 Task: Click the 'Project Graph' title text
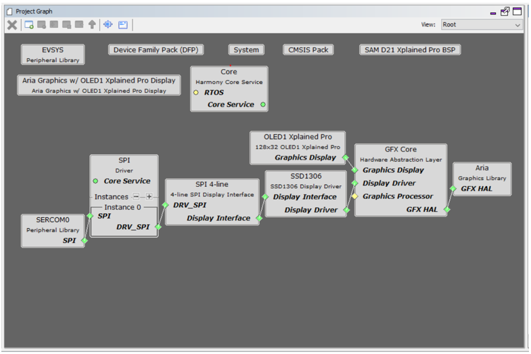coord(34,12)
